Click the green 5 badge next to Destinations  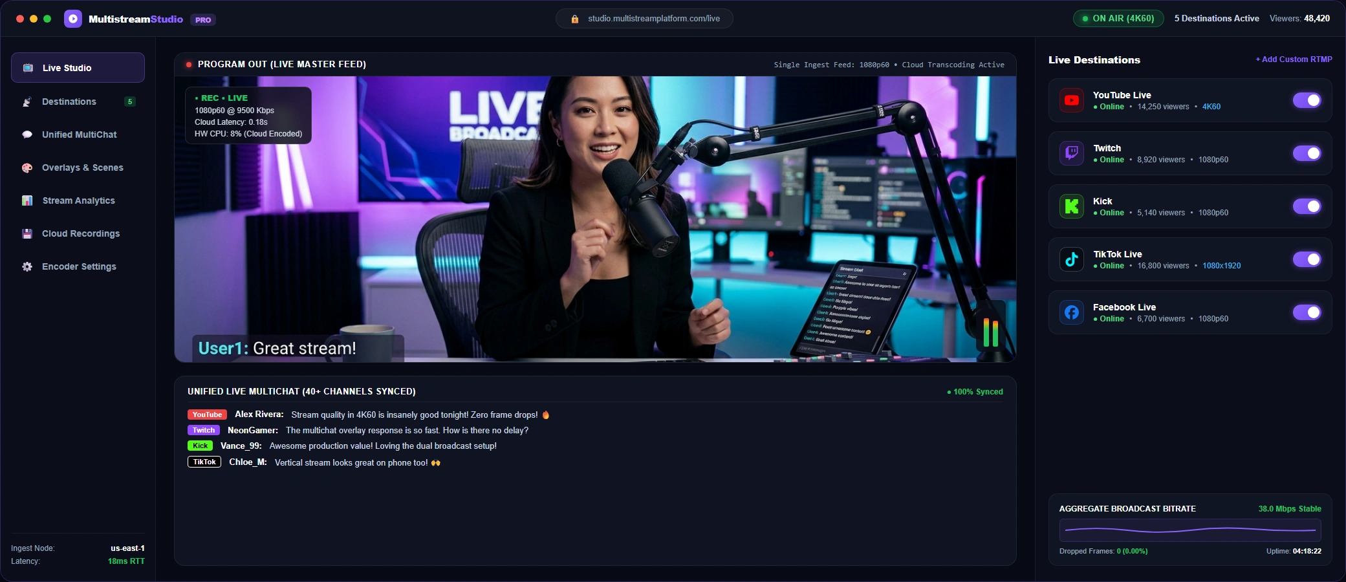point(130,102)
